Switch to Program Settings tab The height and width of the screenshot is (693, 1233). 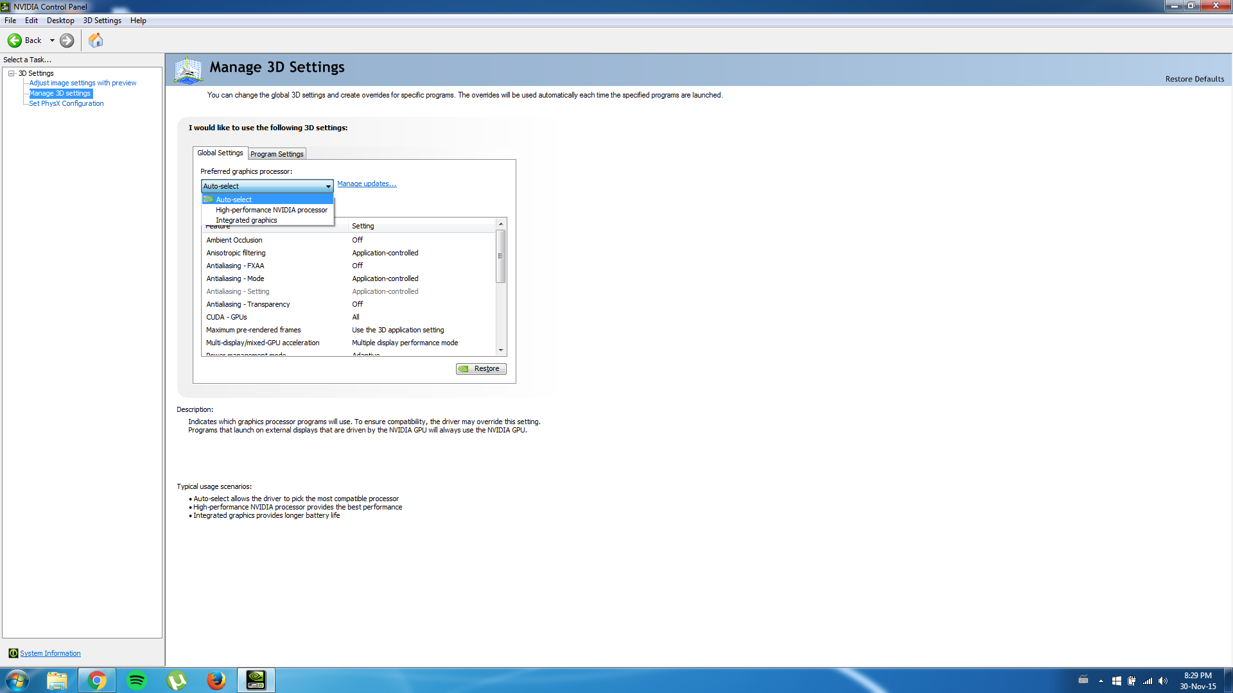click(277, 154)
